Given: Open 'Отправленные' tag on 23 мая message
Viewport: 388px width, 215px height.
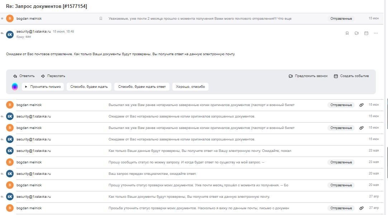Looking at the screenshot, I should point(341,162).
